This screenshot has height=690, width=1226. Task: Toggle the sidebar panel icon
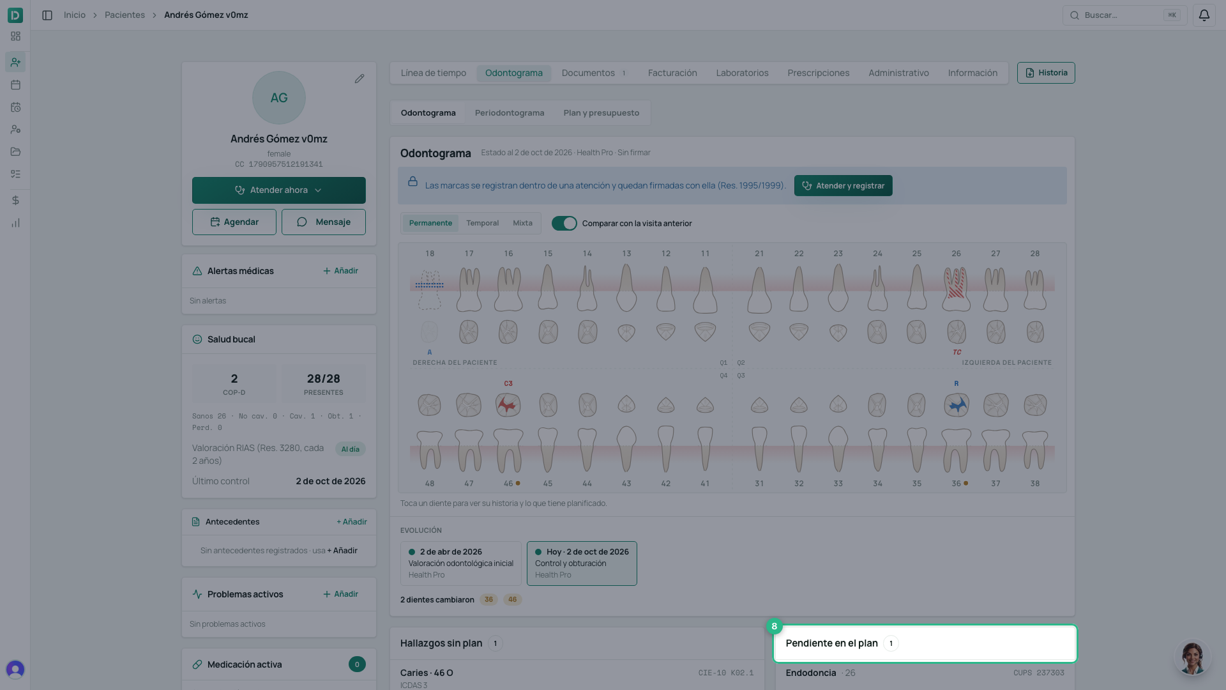[x=47, y=15]
